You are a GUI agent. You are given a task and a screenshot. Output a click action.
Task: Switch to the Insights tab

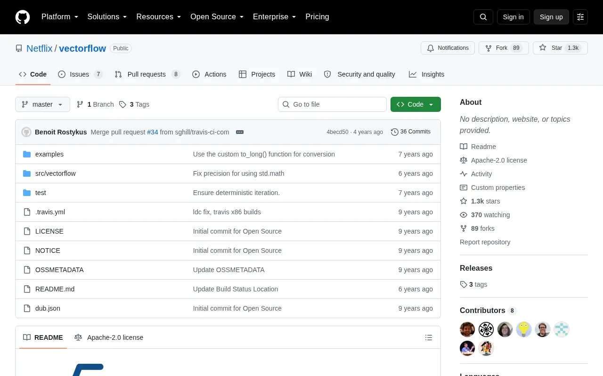point(426,74)
